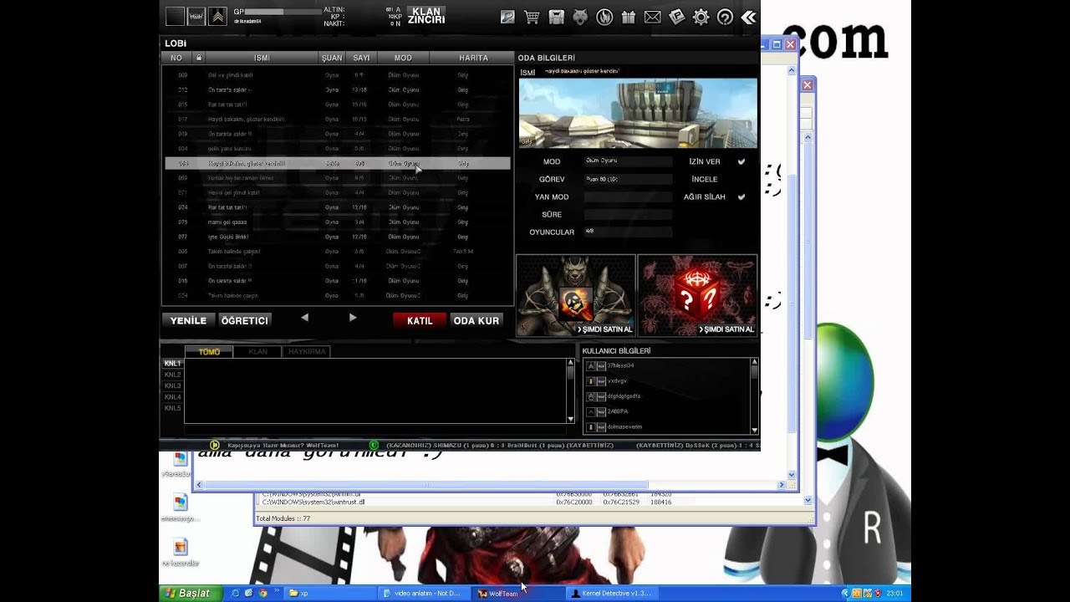Image resolution: width=1070 pixels, height=602 pixels.
Task: Click the ODA KUR create room button
Action: coord(476,320)
